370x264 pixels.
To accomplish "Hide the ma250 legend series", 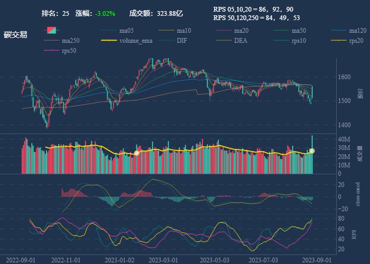I will pos(51,41).
